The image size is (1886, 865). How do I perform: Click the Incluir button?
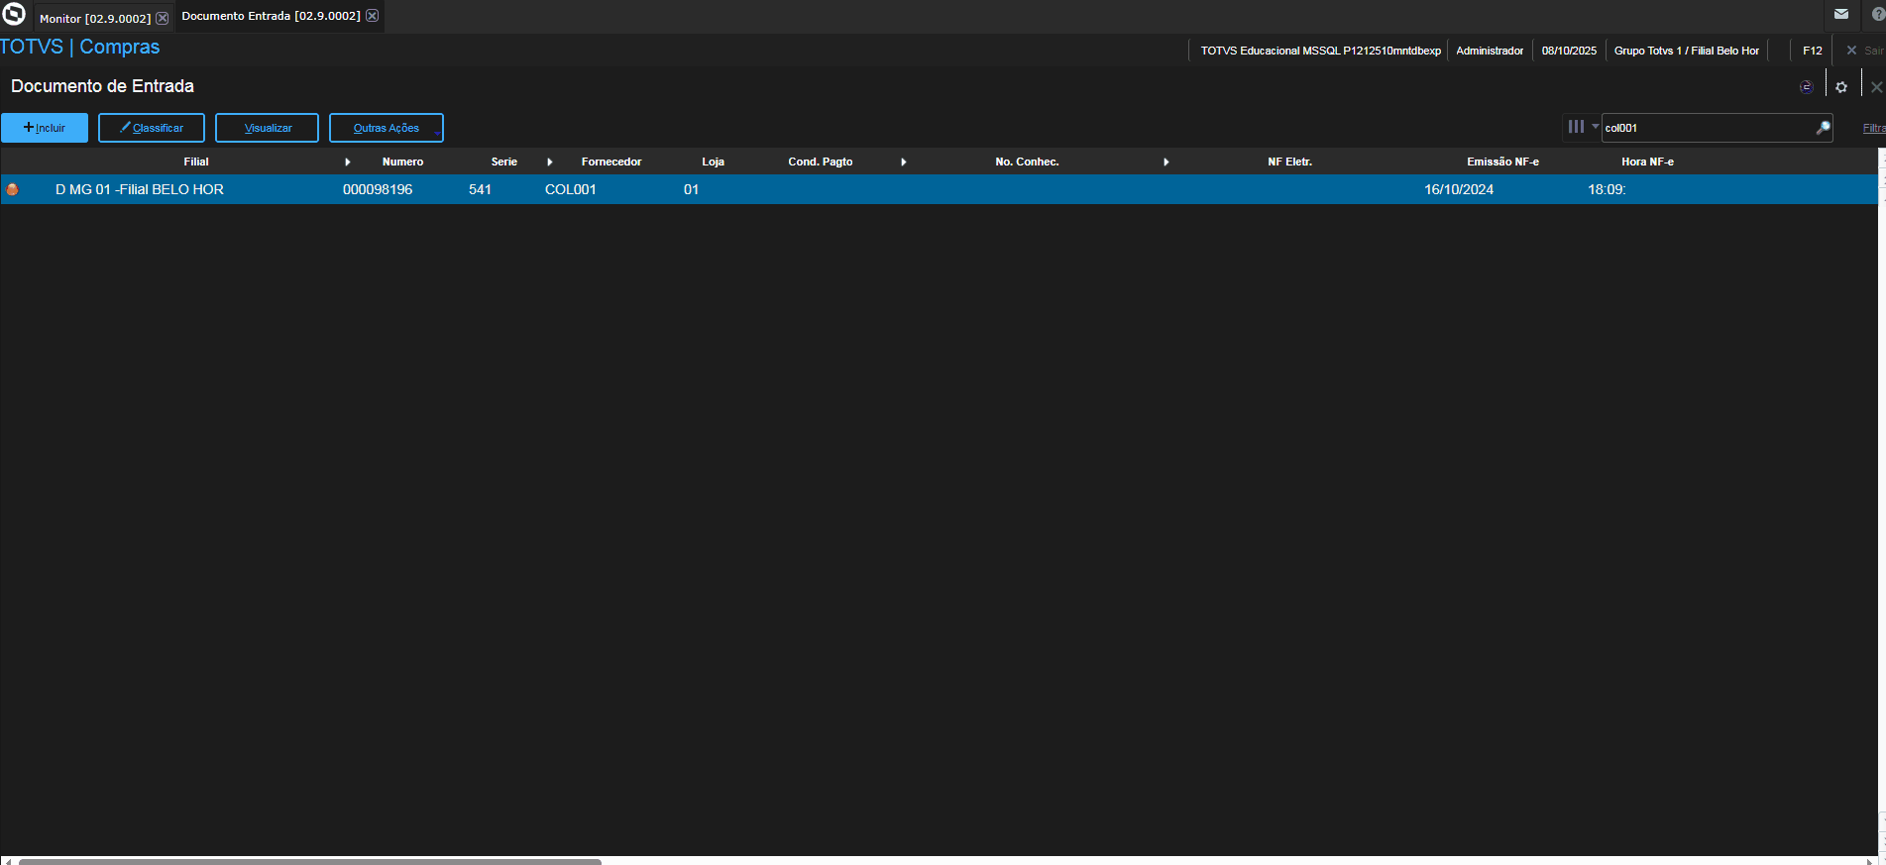coord(45,128)
